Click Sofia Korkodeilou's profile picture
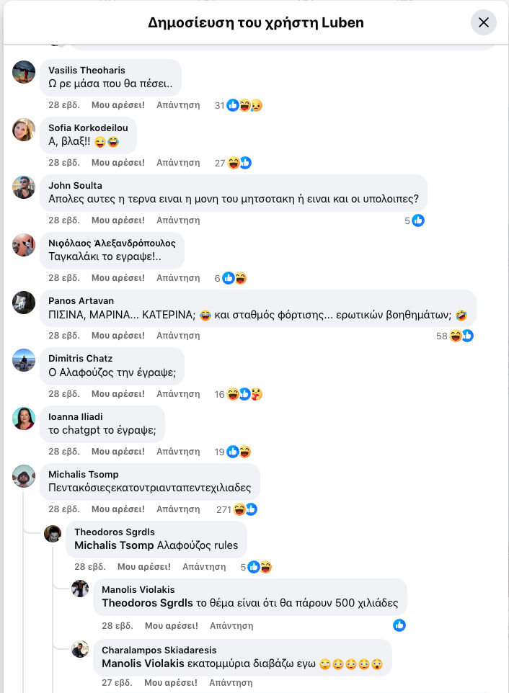 tap(24, 132)
